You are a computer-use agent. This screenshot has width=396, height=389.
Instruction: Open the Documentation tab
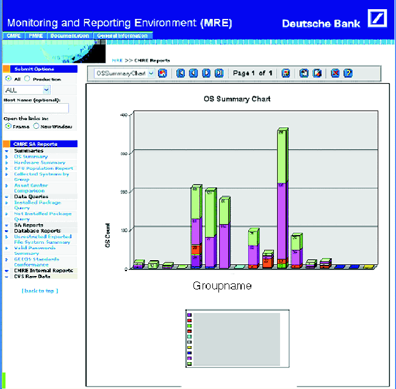click(70, 36)
